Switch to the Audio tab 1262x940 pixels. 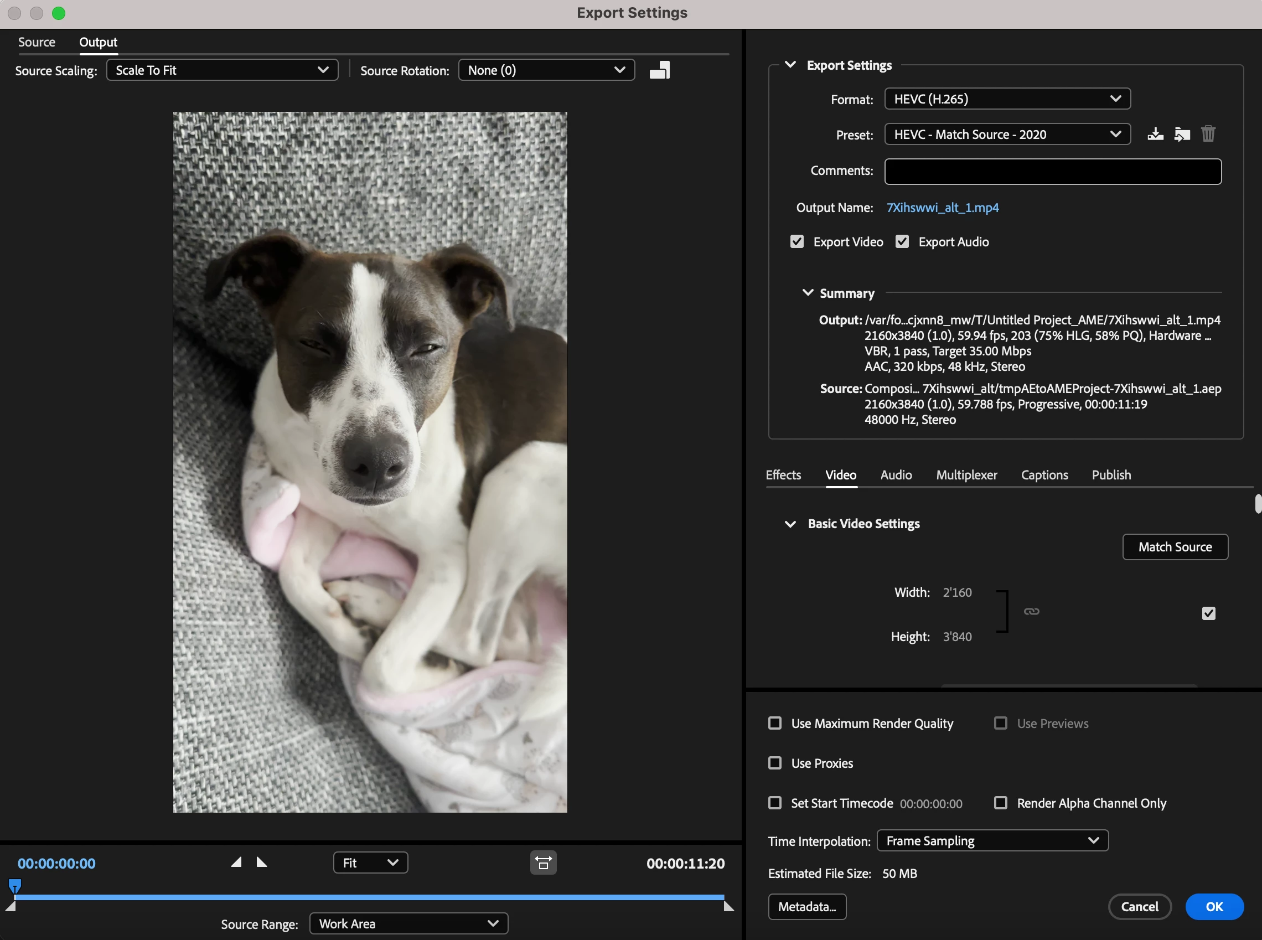pyautogui.click(x=896, y=474)
